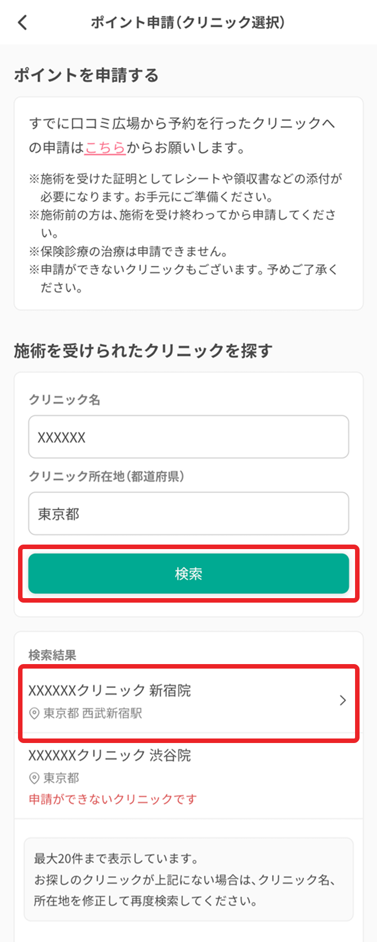Select the XXXXXXクリニック 渋谷院 result
377x942 pixels.
coord(110,755)
